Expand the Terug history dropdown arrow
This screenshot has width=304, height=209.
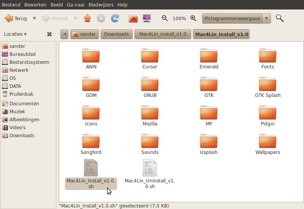click(34, 18)
